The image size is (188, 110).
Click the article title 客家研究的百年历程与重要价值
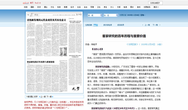point(124,36)
